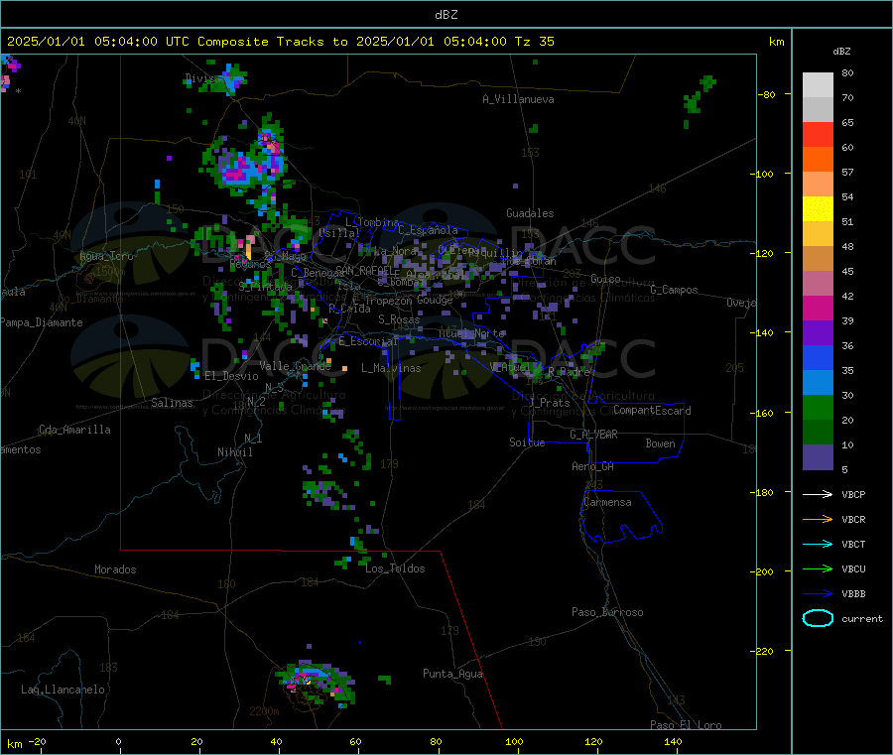893x755 pixels.
Task: Click the cyan 'current' ellipse icon
Action: coord(818,618)
